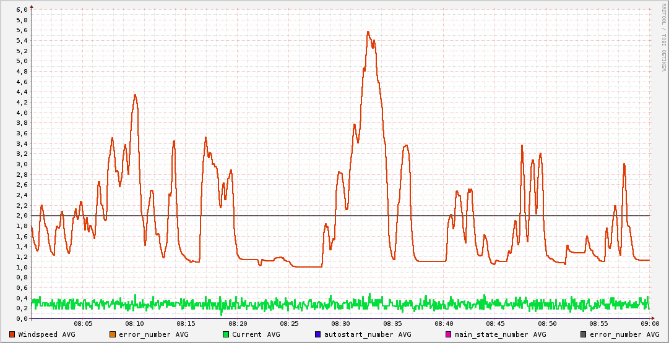
Task: Click the dark gray error_number AVG swatch
Action: [x=584, y=334]
